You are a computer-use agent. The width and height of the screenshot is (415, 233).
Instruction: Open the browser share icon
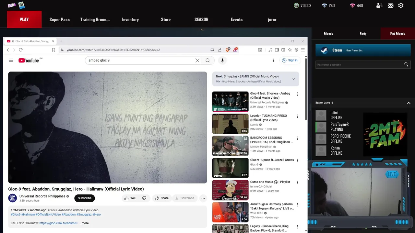[219, 50]
